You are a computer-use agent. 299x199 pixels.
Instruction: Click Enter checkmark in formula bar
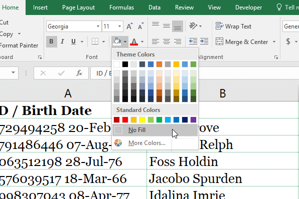click(61, 73)
